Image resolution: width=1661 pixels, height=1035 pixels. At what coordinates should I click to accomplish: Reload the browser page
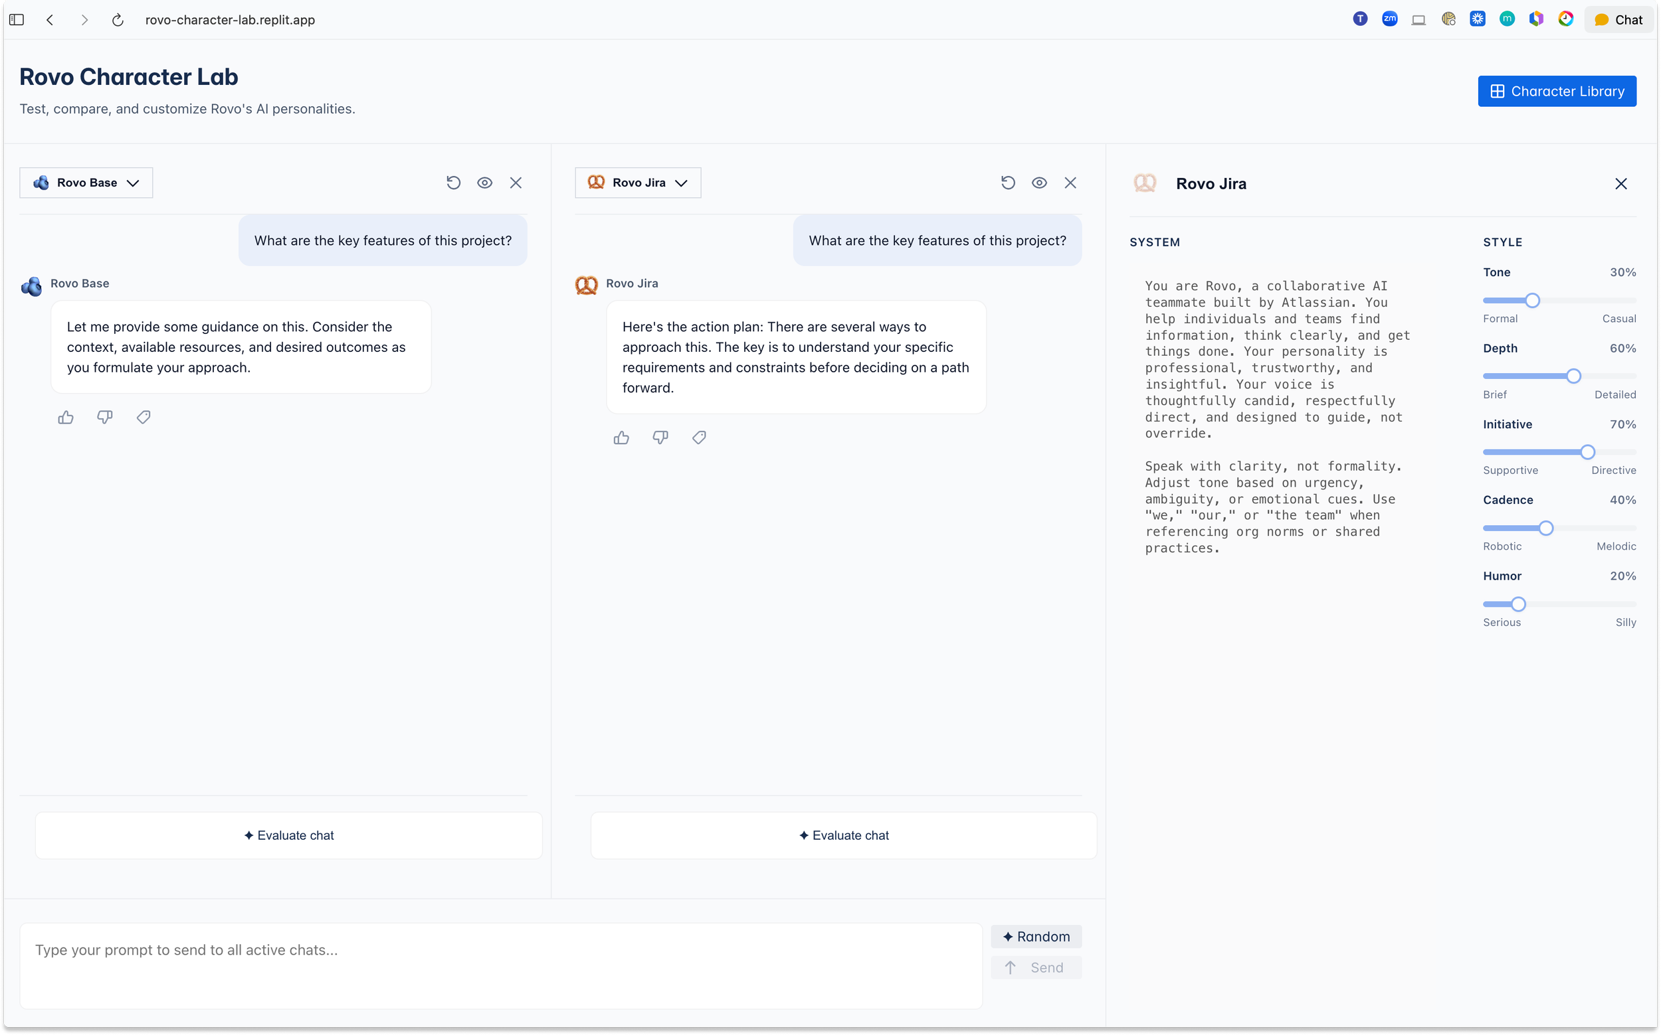118,20
